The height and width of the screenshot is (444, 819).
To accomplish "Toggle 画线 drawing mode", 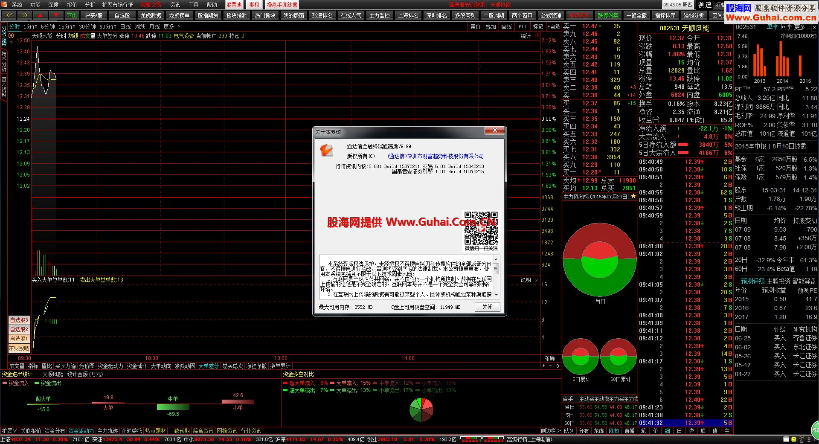I will [x=507, y=26].
